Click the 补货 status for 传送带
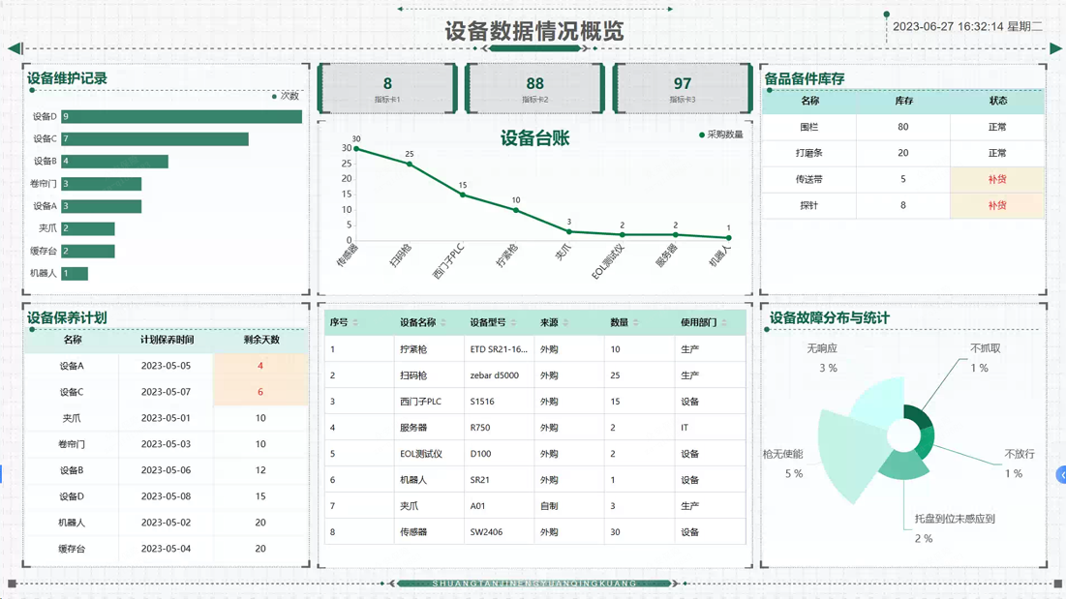The width and height of the screenshot is (1066, 599). (x=996, y=179)
